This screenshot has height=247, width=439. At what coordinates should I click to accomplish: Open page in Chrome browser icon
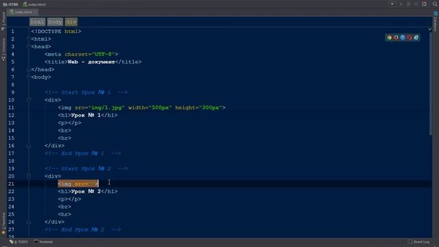click(389, 37)
